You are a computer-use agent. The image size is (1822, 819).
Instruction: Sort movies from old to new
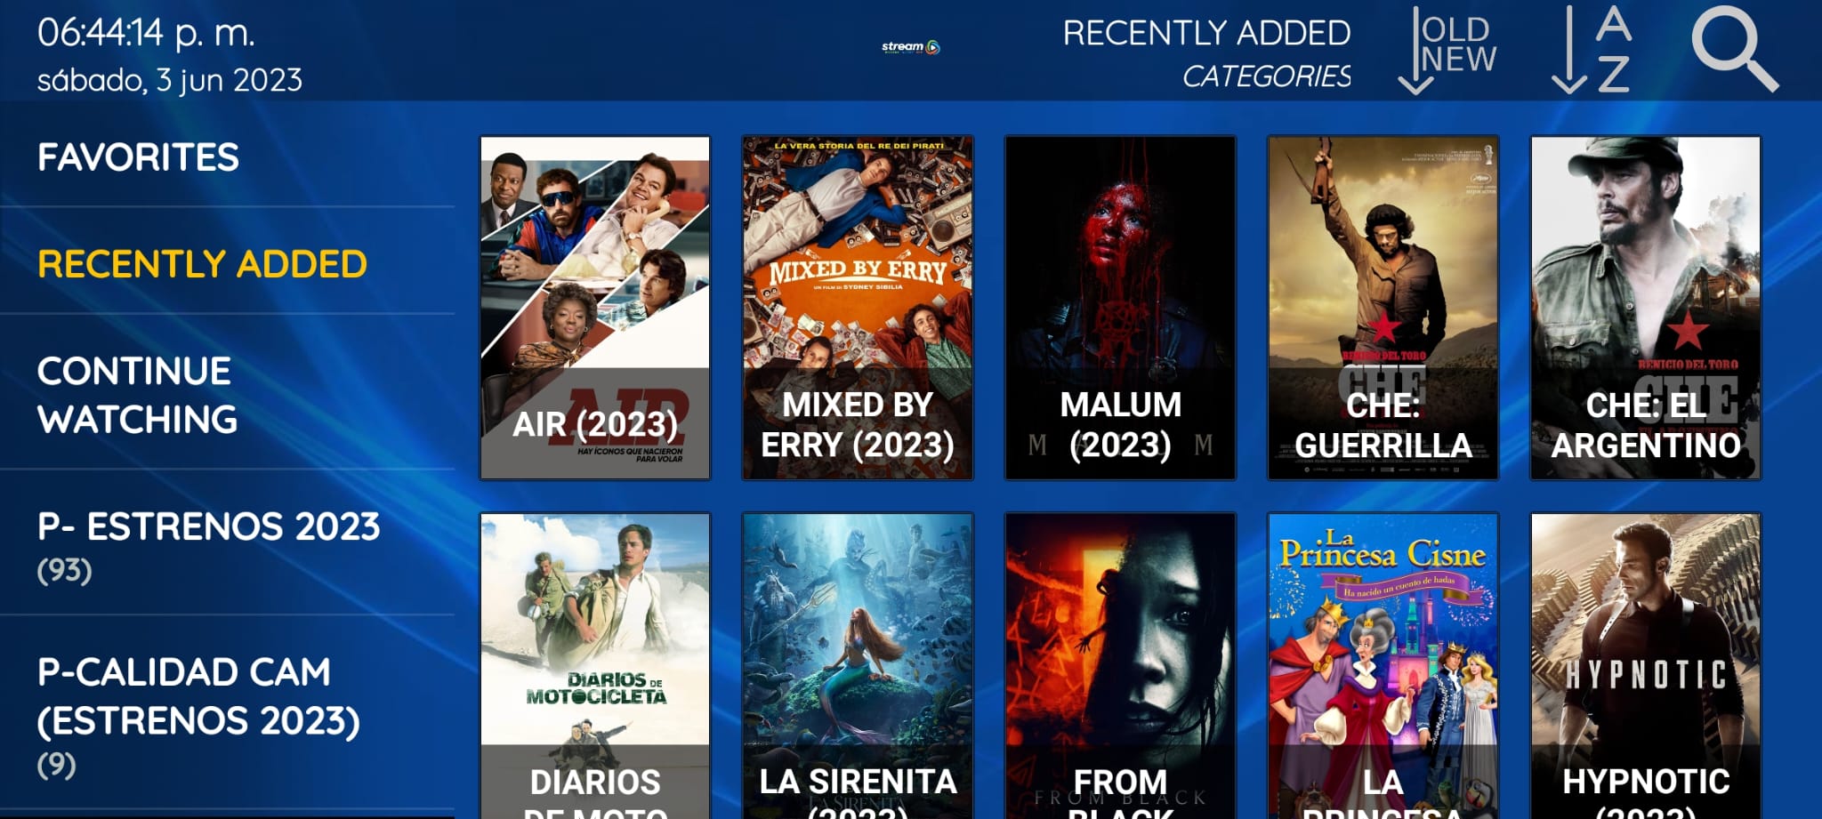tap(1447, 50)
